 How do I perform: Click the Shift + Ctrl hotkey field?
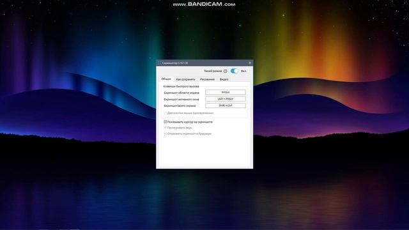click(226, 105)
